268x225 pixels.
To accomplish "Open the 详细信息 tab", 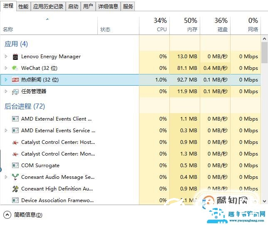I will pos(108,7).
